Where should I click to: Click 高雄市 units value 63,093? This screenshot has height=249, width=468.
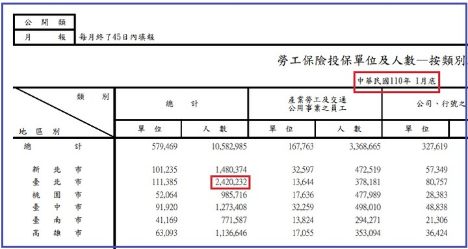point(166,233)
